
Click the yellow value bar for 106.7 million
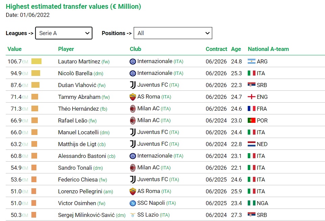pos(36,61)
